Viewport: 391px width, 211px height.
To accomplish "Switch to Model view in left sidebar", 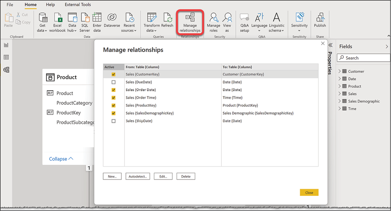I will [x=6, y=70].
